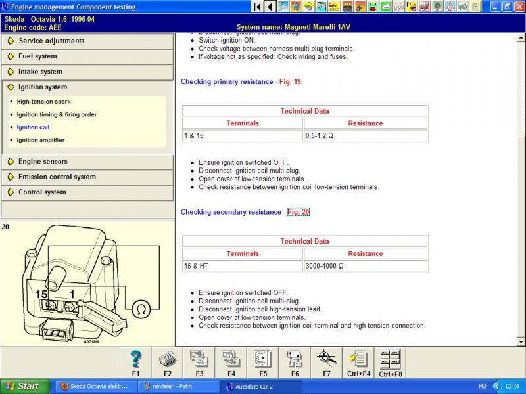Image resolution: width=526 pixels, height=394 pixels.
Task: Go back with the left arrow icon
Action: pos(270,7)
